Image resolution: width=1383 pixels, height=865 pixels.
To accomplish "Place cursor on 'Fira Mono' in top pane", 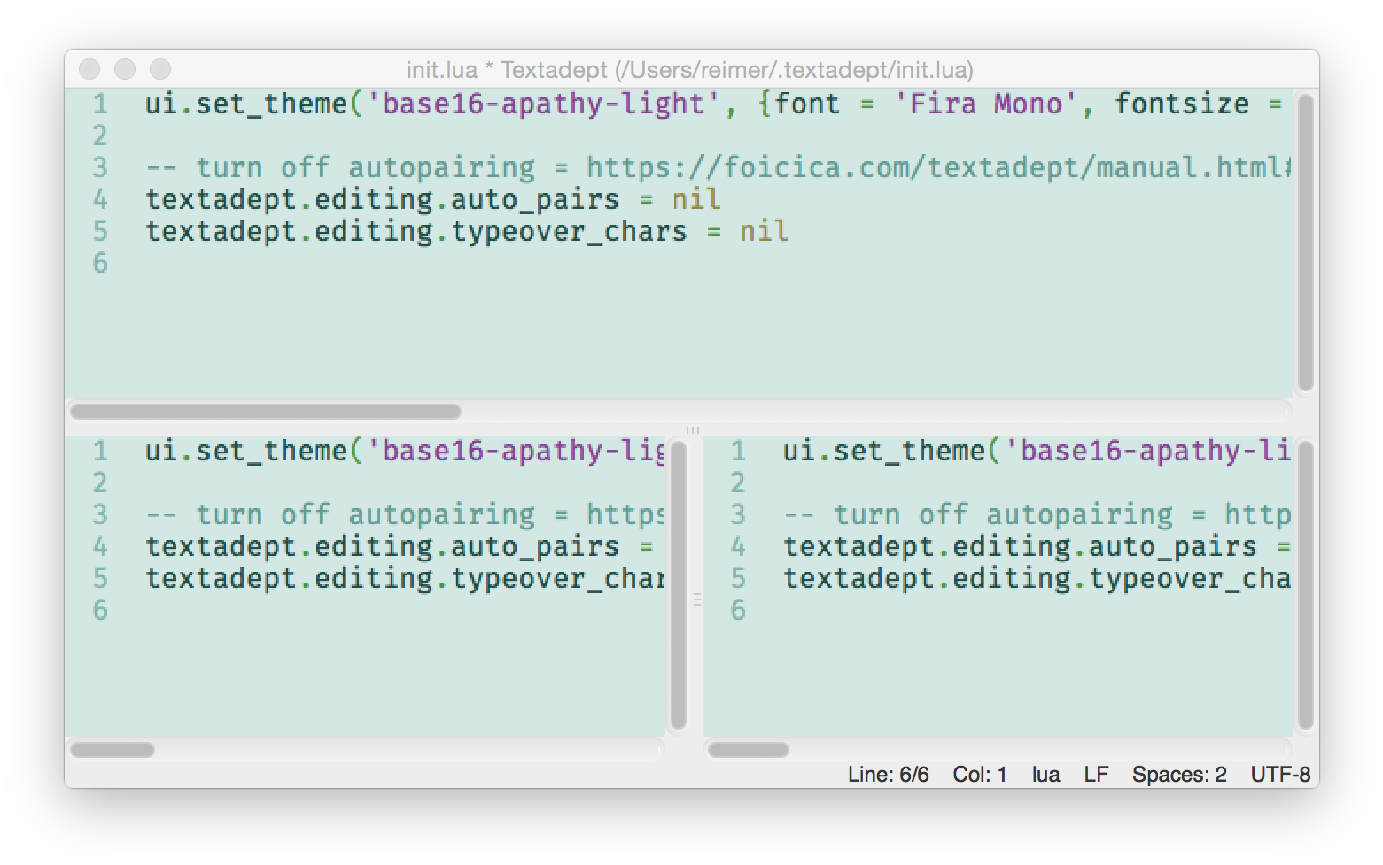I will pyautogui.click(x=985, y=104).
